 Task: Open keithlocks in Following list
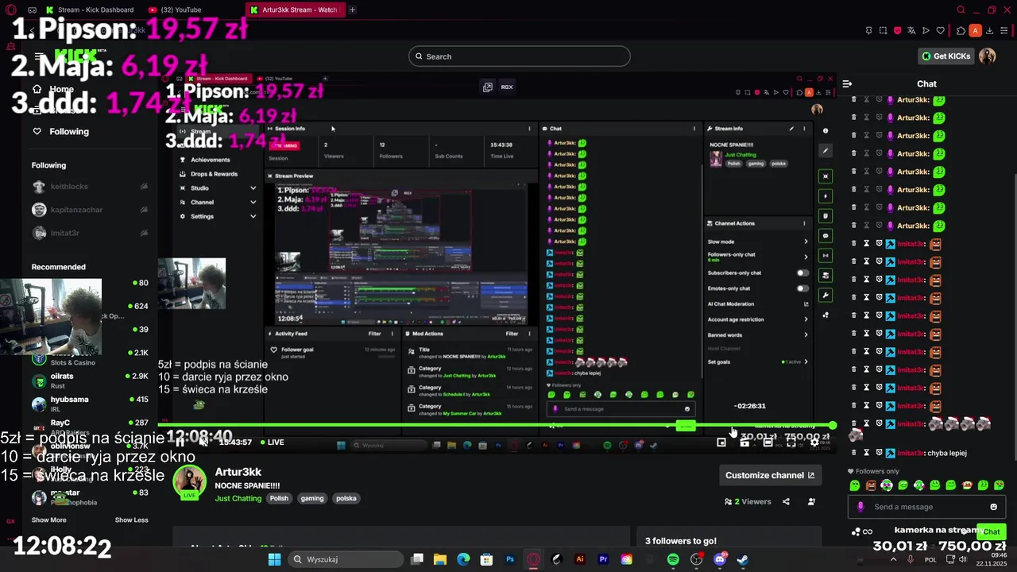pyautogui.click(x=89, y=186)
